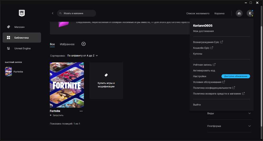Open Кошелёк Epic
Viewport: 263px width, 141px height.
[201, 48]
